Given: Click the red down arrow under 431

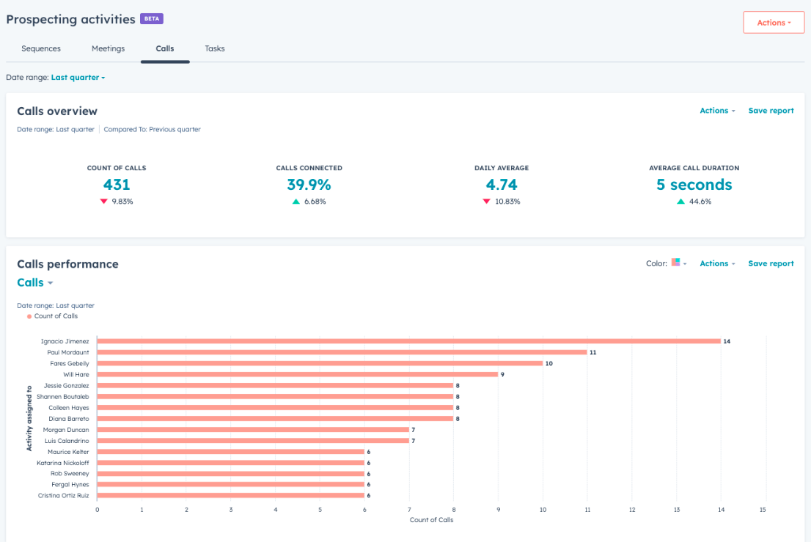Looking at the screenshot, I should tap(104, 201).
